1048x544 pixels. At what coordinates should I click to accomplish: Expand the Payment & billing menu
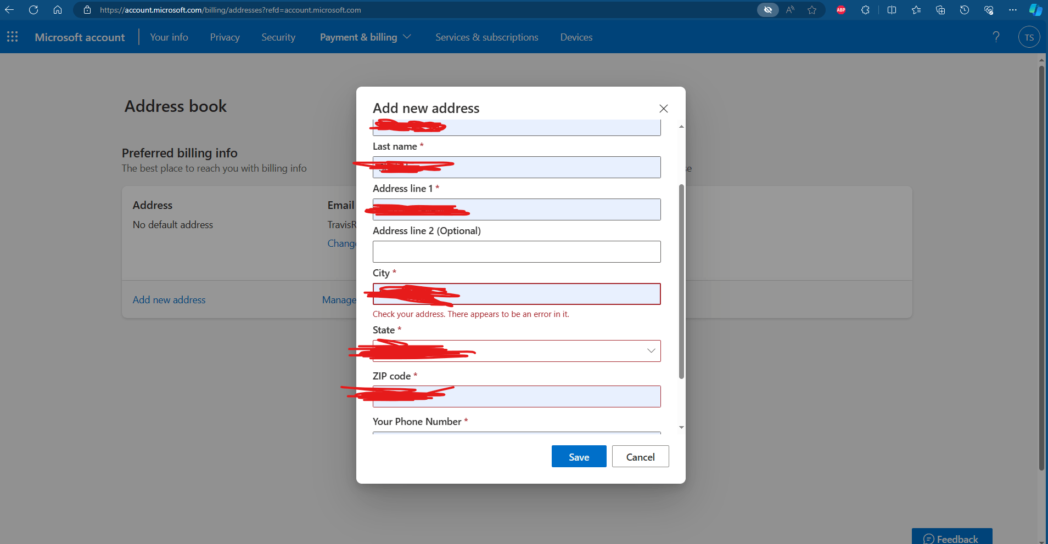coord(365,37)
